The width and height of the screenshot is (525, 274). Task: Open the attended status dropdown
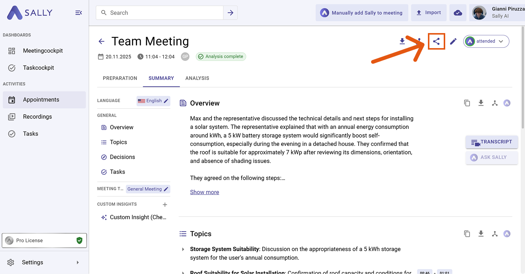(486, 41)
